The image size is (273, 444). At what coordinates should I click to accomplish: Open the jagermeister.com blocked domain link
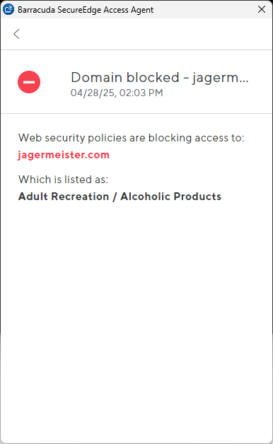64,155
